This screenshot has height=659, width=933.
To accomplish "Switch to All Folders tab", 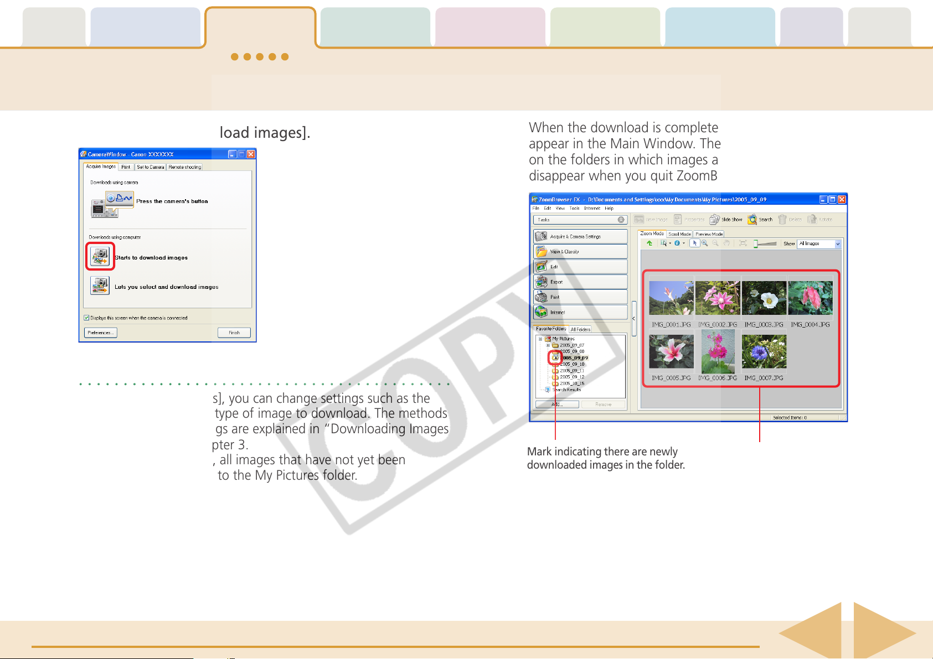I will click(580, 329).
